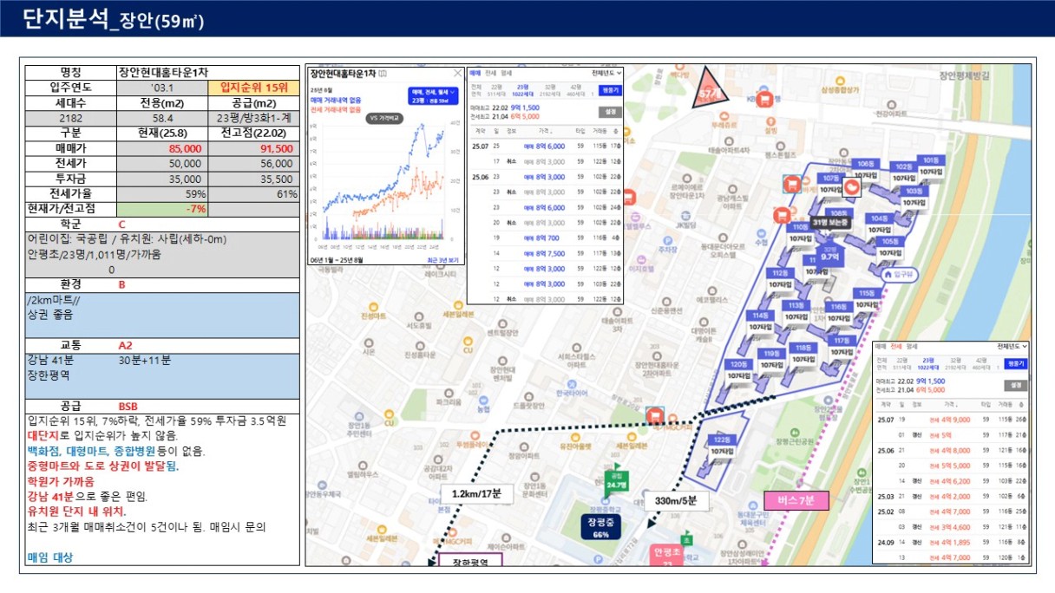1055x593 pixels.
Task: Select 전세 tab in the upper transaction panel
Action: pyautogui.click(x=490, y=74)
